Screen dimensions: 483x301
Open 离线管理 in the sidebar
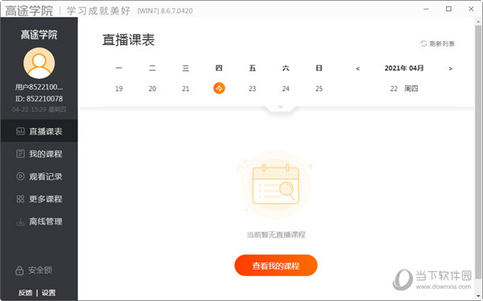coord(39,221)
